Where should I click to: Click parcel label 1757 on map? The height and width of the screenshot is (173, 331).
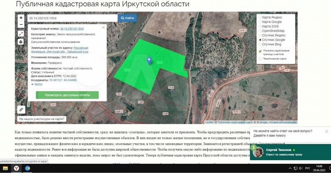[287, 70]
